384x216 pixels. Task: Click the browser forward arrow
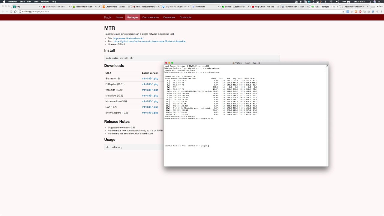[x=7, y=11]
